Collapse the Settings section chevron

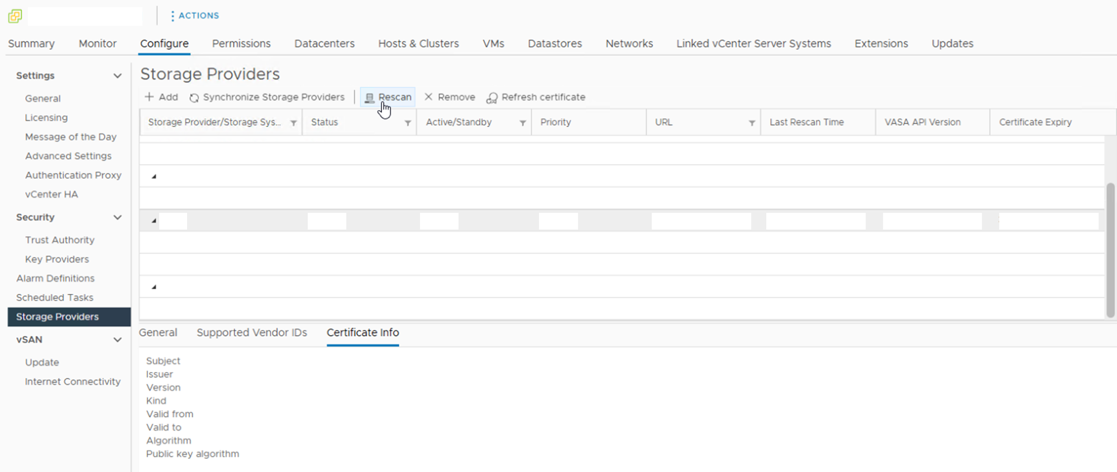(x=117, y=76)
